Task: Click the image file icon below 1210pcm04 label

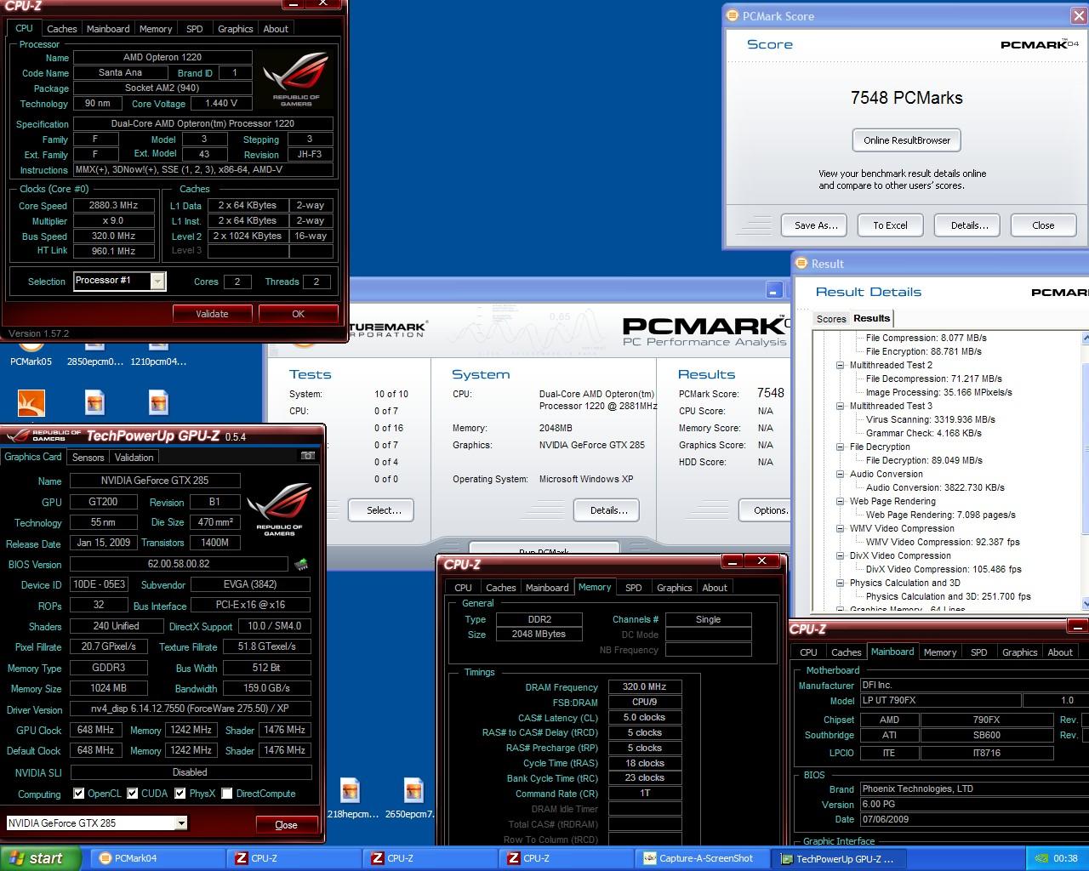Action: point(158,401)
